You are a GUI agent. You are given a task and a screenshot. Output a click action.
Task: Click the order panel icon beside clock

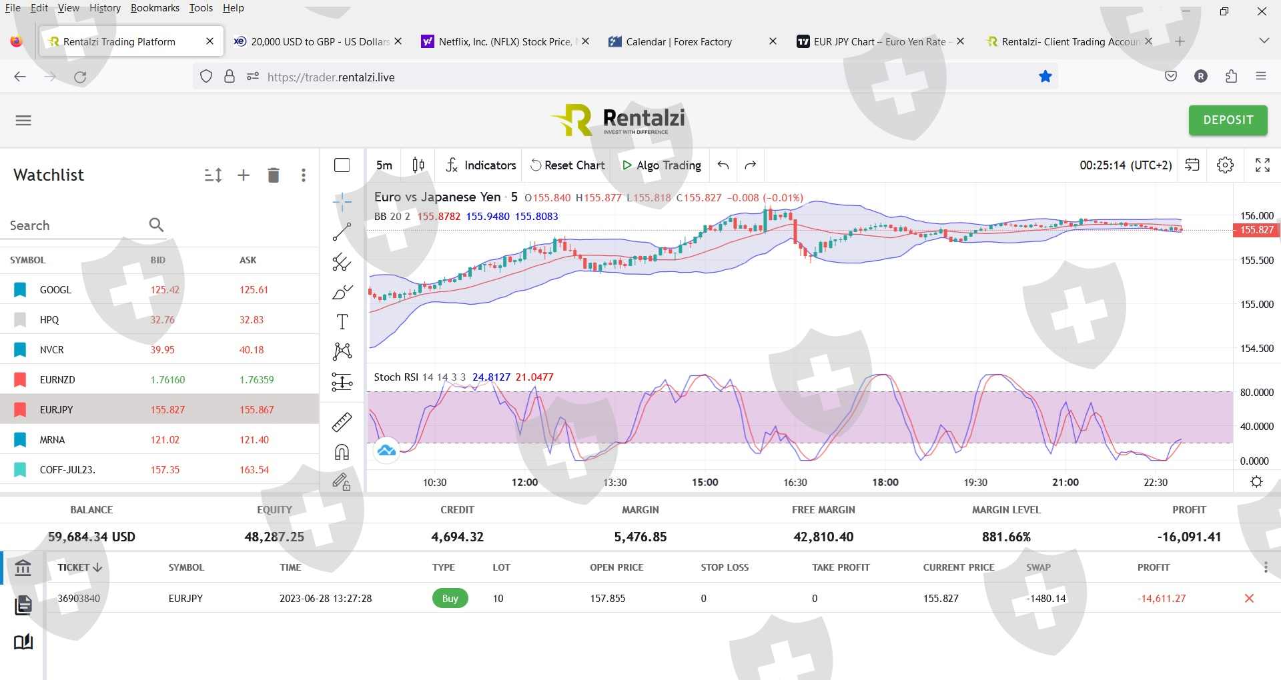click(x=1192, y=165)
